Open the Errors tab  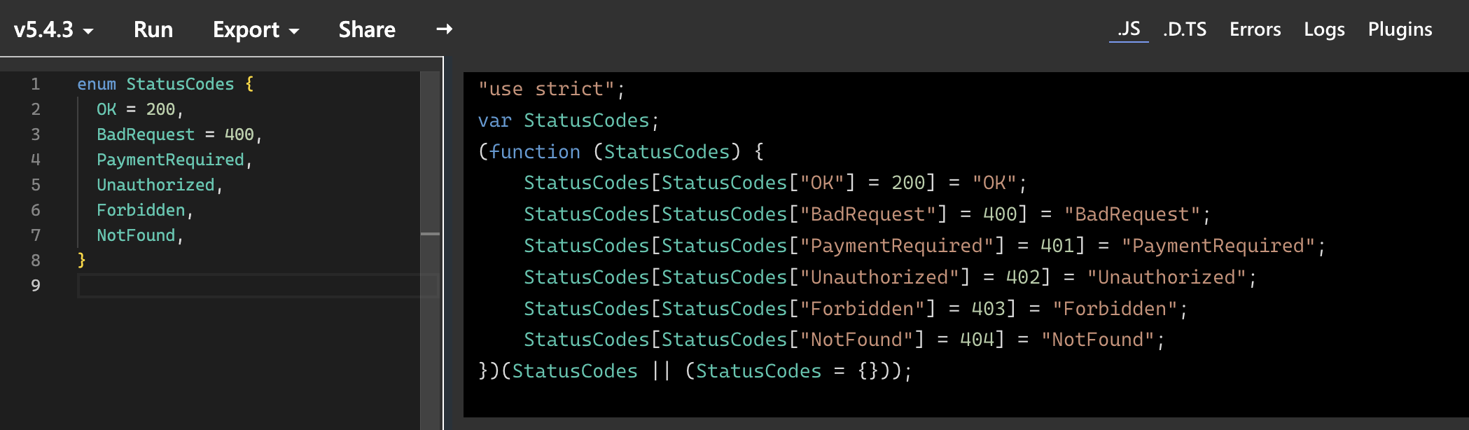(x=1255, y=29)
